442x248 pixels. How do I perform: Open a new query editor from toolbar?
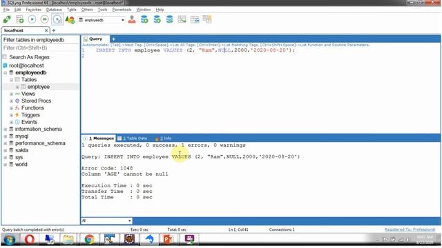pyautogui.click(x=20, y=20)
